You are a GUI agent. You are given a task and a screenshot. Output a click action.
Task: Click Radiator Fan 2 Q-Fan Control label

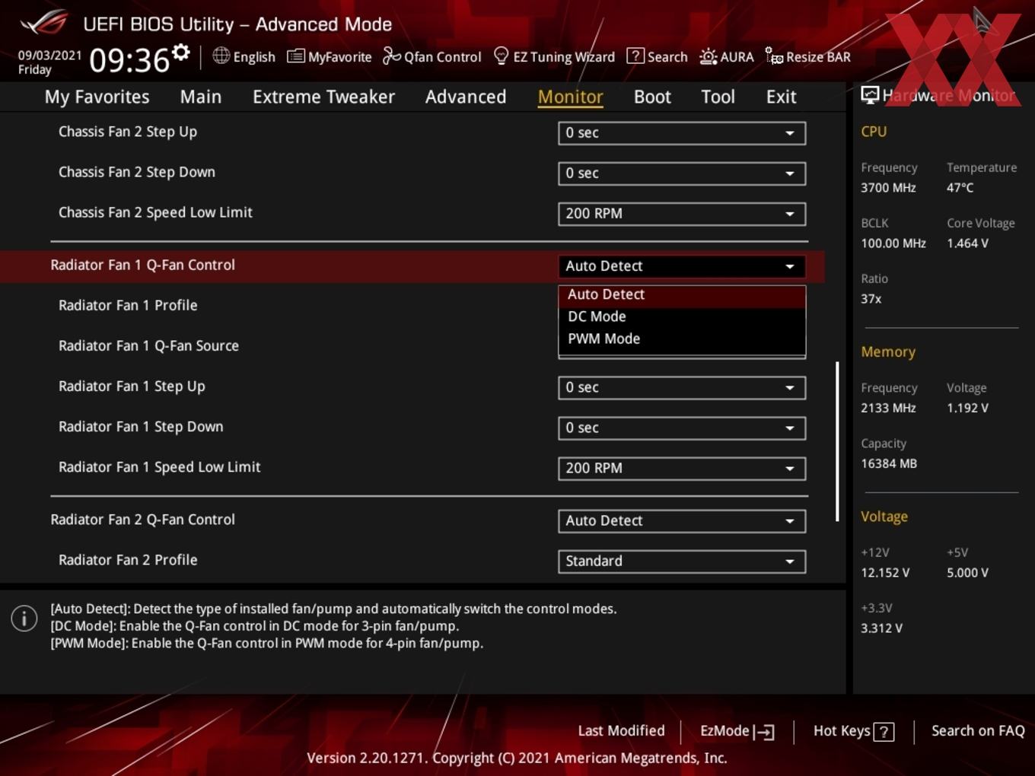point(143,520)
